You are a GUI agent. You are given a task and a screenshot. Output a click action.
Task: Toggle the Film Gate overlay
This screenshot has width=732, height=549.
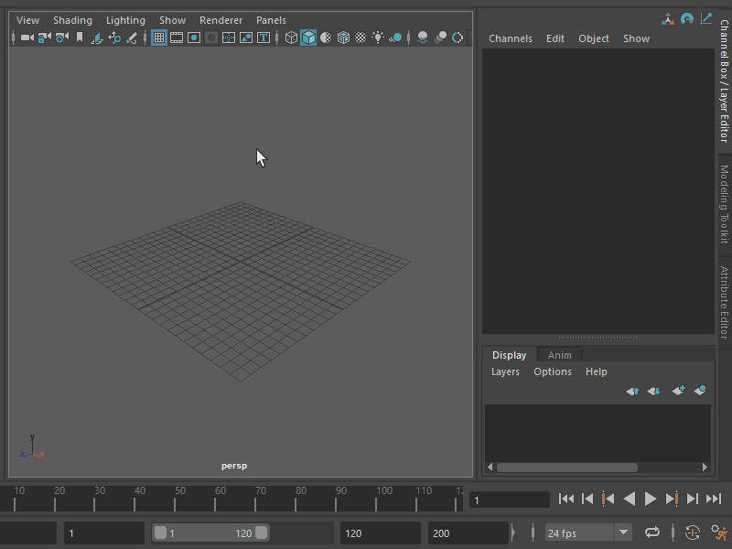177,38
